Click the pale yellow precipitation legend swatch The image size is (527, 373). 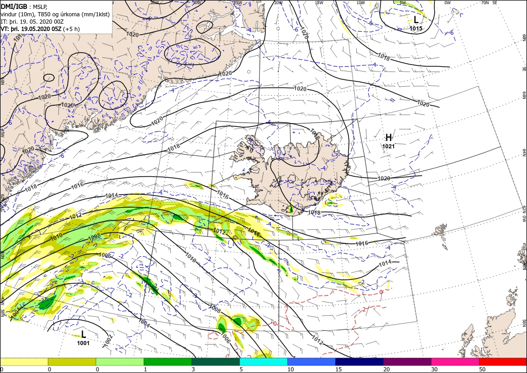point(24,361)
